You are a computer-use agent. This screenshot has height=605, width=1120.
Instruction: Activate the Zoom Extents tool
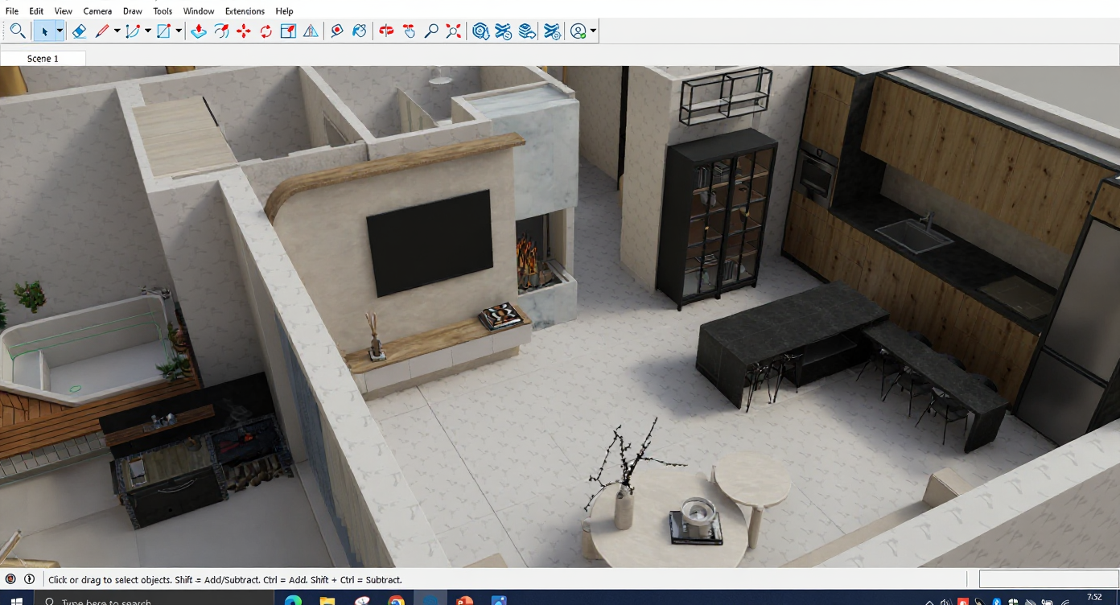tap(454, 31)
